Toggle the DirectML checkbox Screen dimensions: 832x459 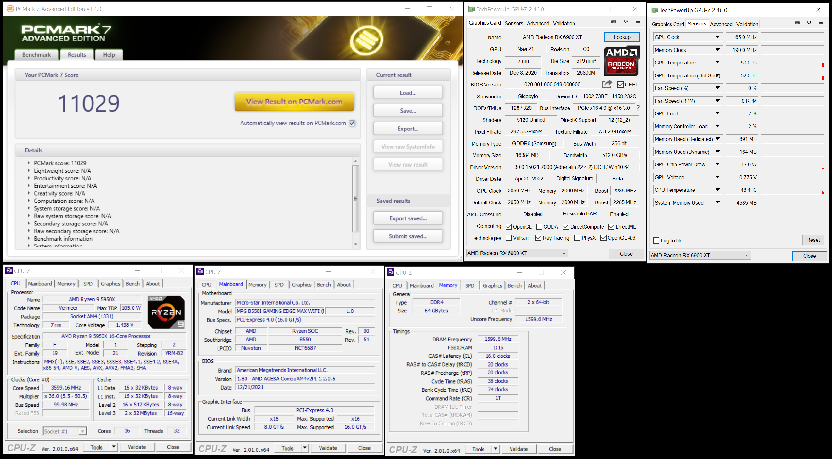click(611, 227)
